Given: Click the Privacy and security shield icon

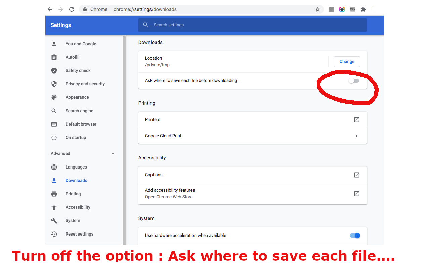Looking at the screenshot, I should 54,84.
